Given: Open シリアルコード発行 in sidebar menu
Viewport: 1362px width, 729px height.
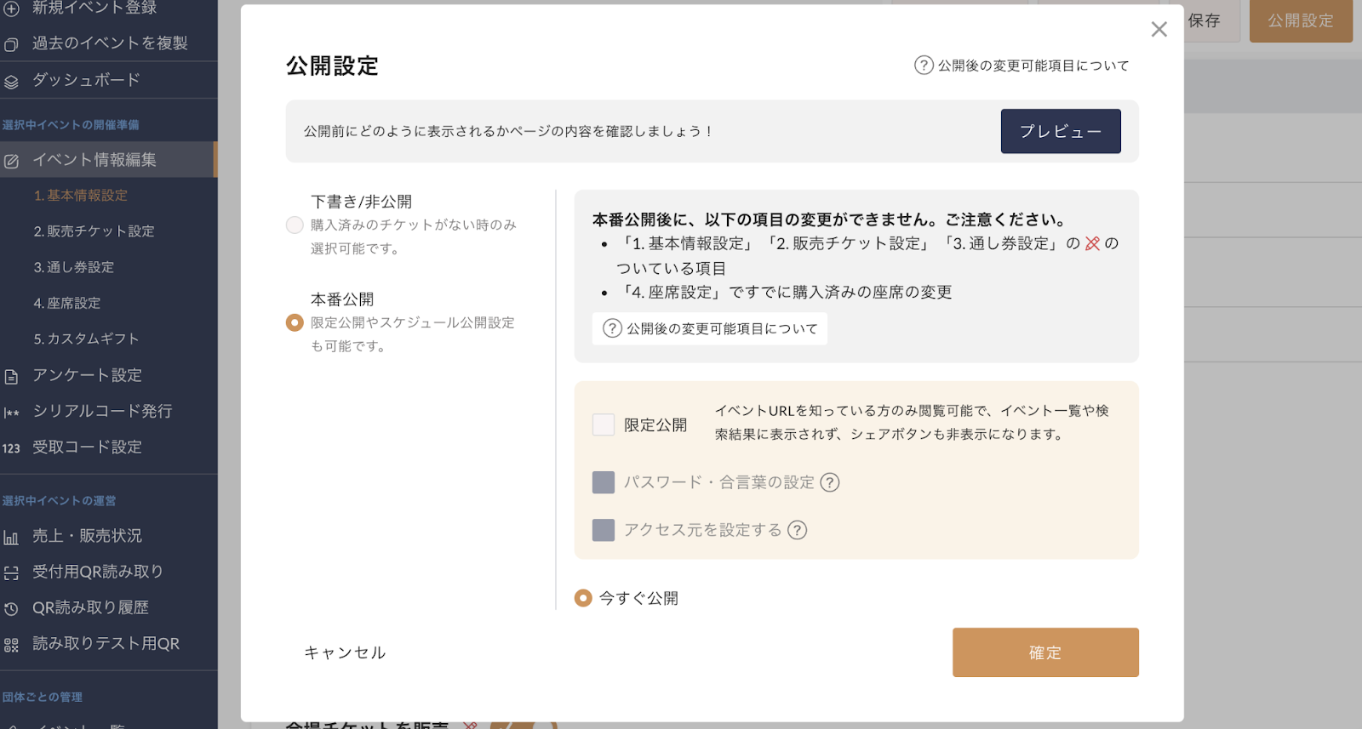Looking at the screenshot, I should pyautogui.click(x=102, y=411).
